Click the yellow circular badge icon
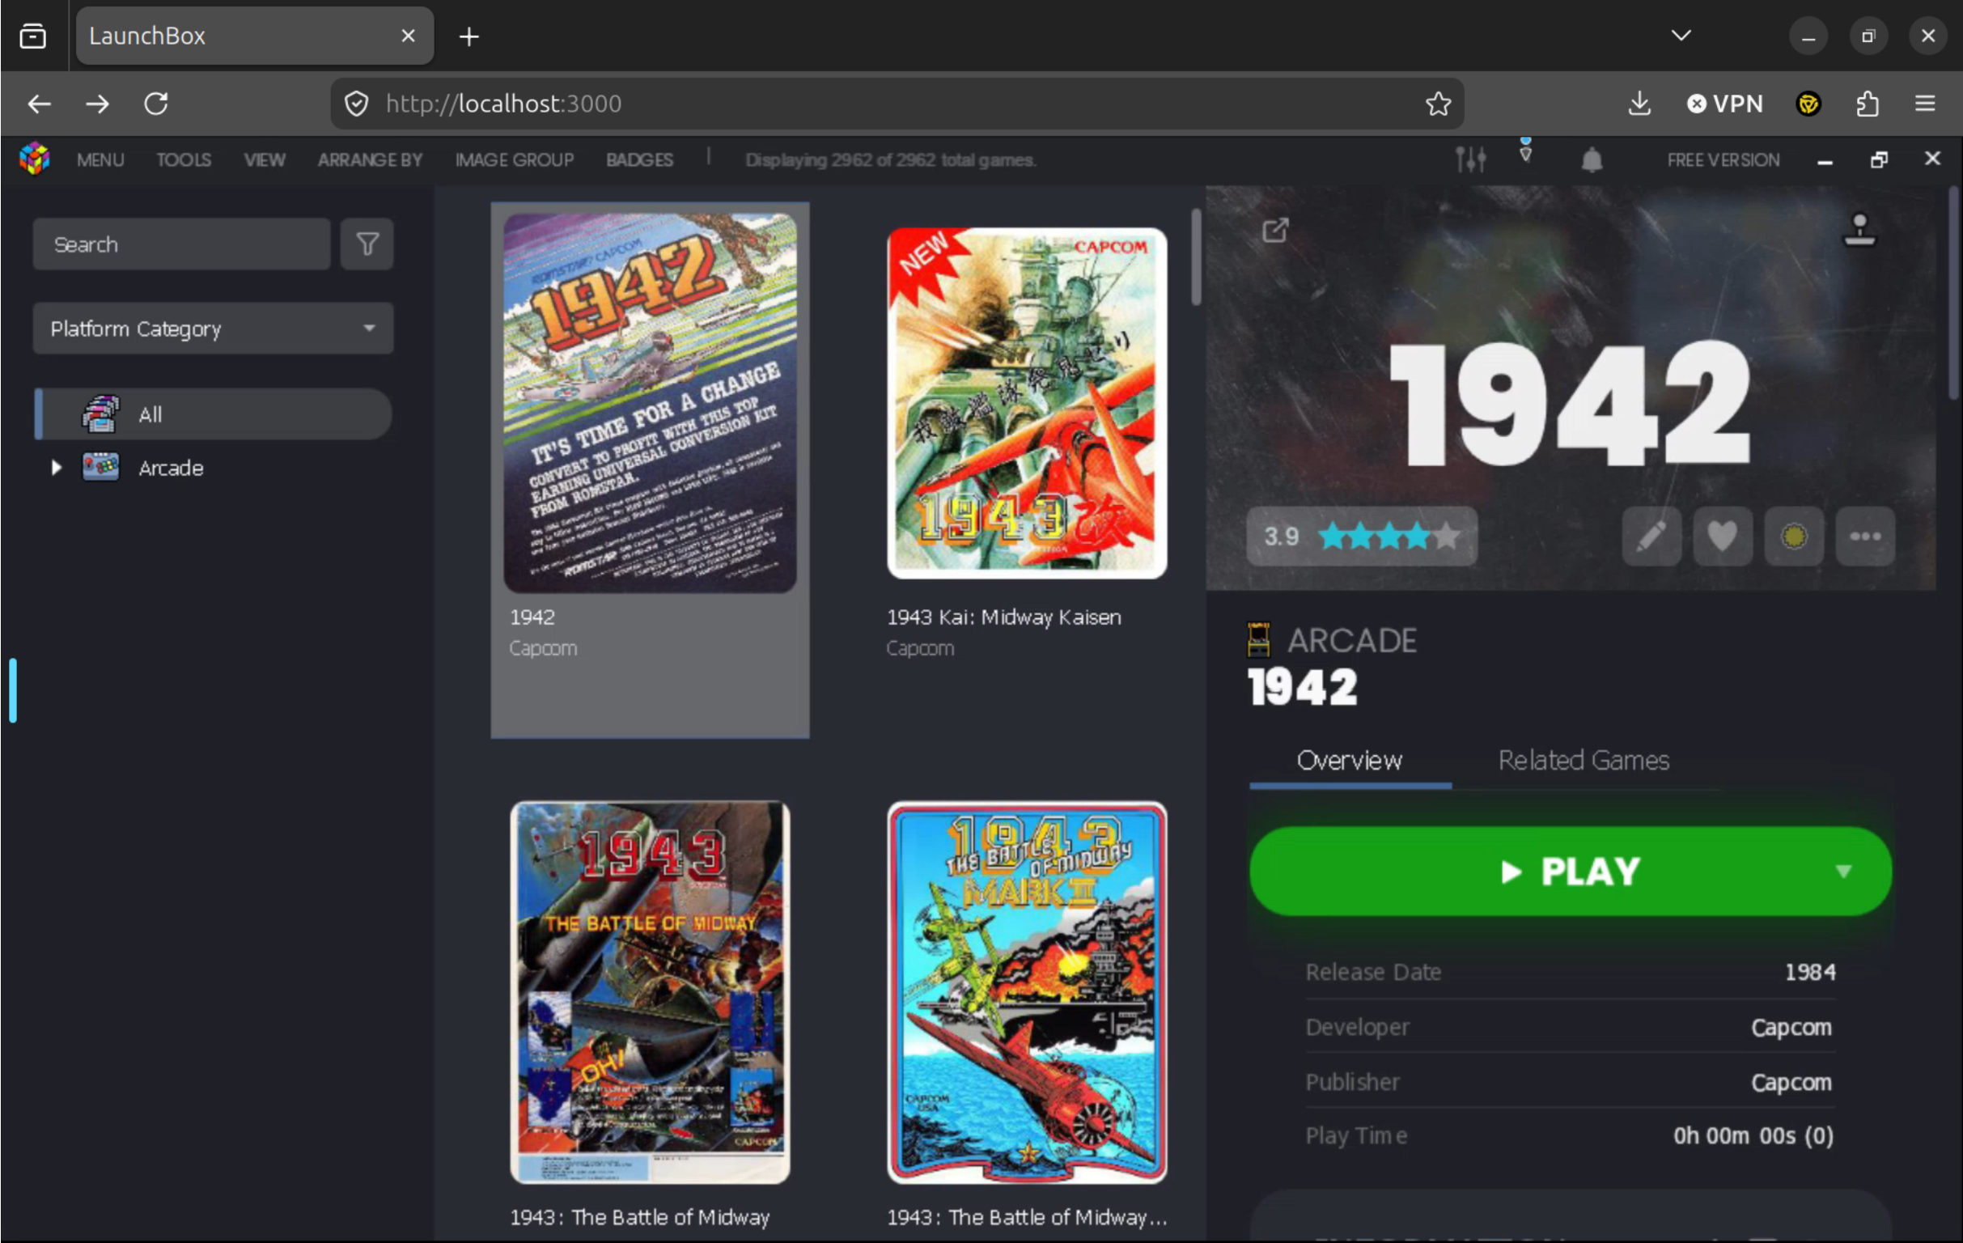This screenshot has width=1963, height=1243. tap(1793, 537)
